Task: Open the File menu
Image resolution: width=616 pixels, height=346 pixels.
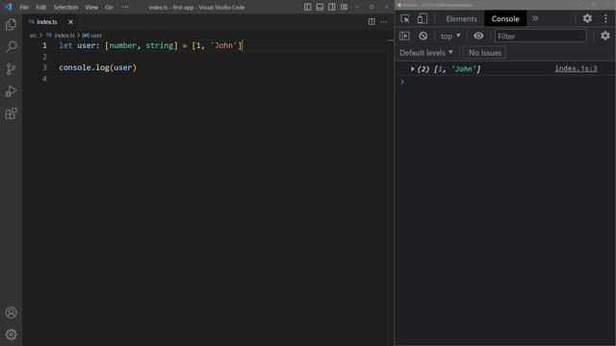Action: coord(24,7)
